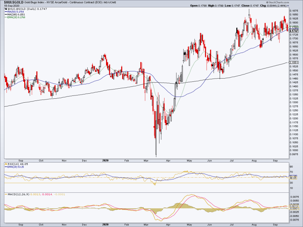Click the candlestick icon beside $HUI:$GOLD (Daily)
This screenshot has width=303, height=227.
coord(6,9)
